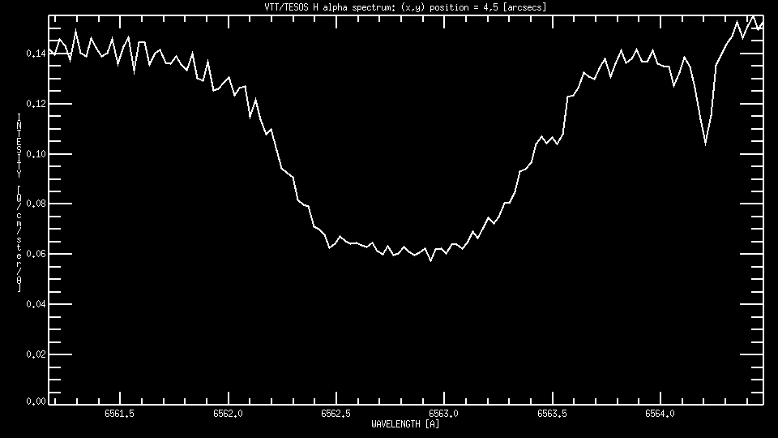The width and height of the screenshot is (778, 438).
Task: Click the 0.12 intensity tick label
Action: [36, 104]
